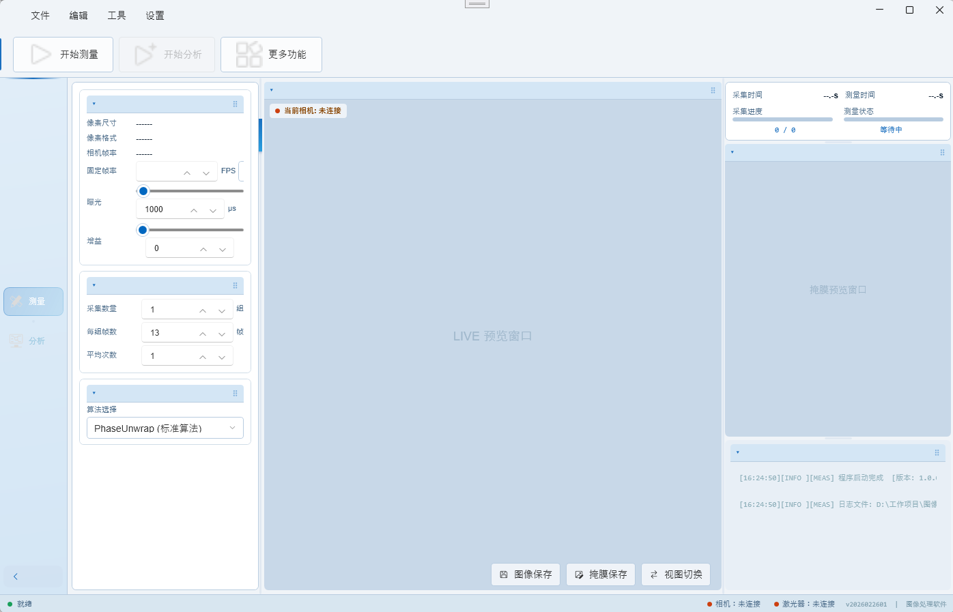Open the Settings (设置) menu
This screenshot has width=953, height=612.
[155, 16]
